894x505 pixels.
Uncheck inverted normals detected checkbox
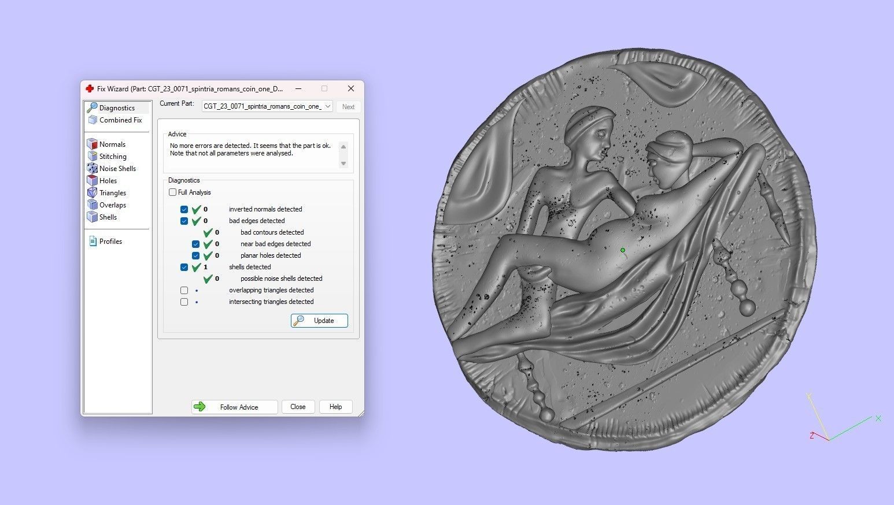[x=184, y=209]
